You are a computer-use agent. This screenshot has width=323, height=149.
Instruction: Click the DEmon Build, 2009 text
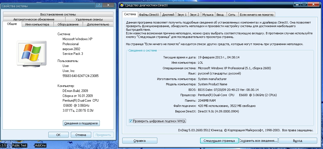coord(75,91)
